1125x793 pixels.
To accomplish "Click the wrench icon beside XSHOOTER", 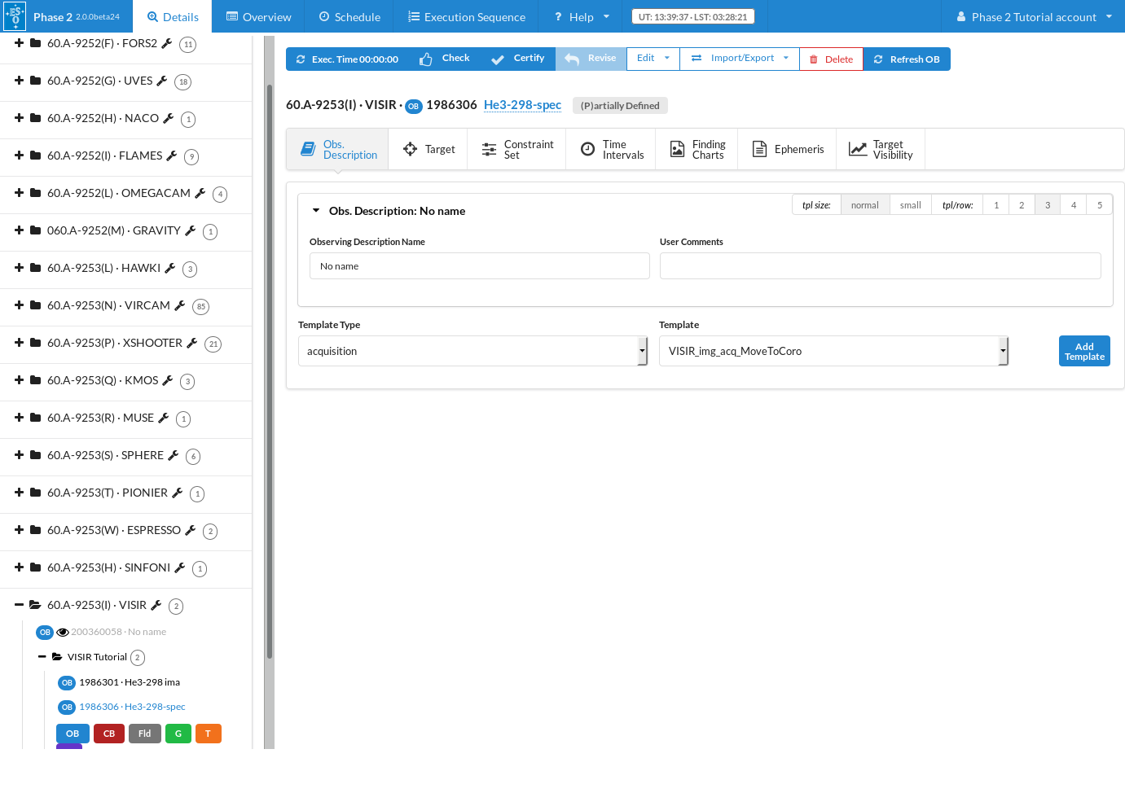I will pos(192,343).
